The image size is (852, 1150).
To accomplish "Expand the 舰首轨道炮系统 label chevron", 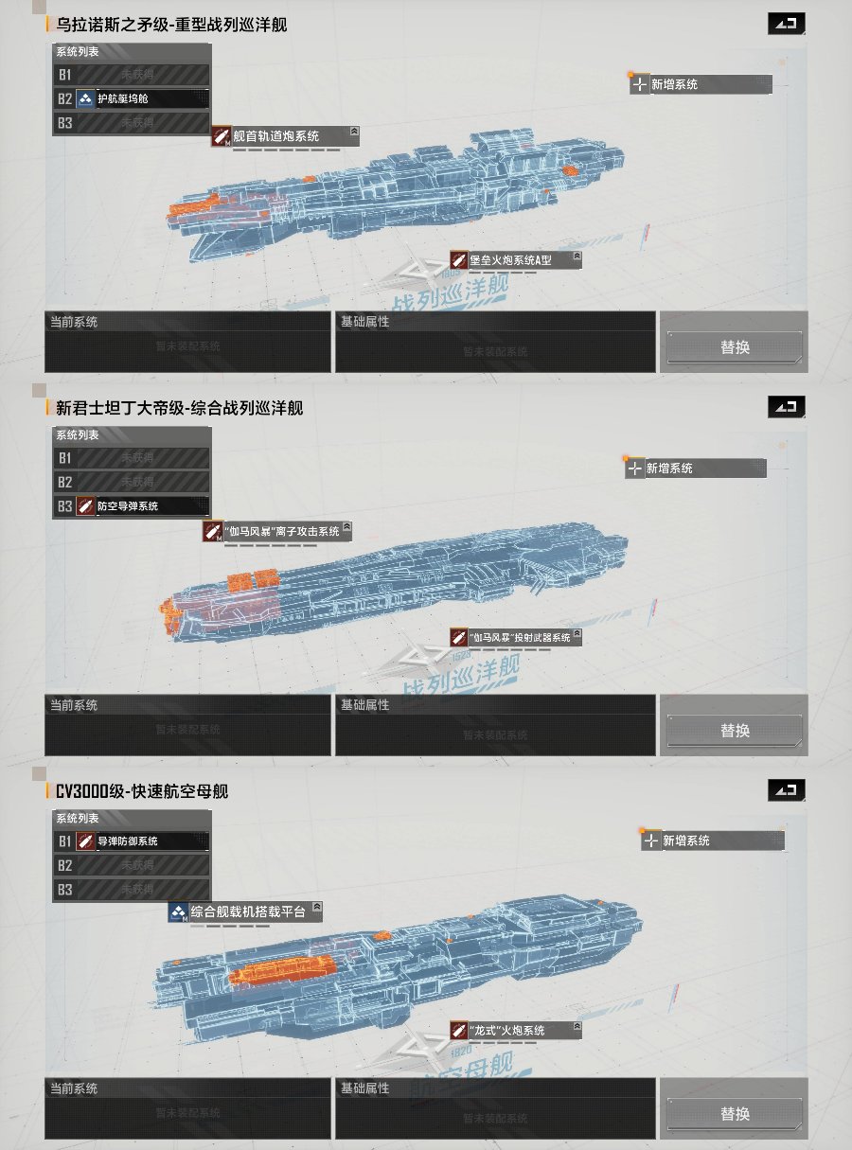I will coord(353,133).
